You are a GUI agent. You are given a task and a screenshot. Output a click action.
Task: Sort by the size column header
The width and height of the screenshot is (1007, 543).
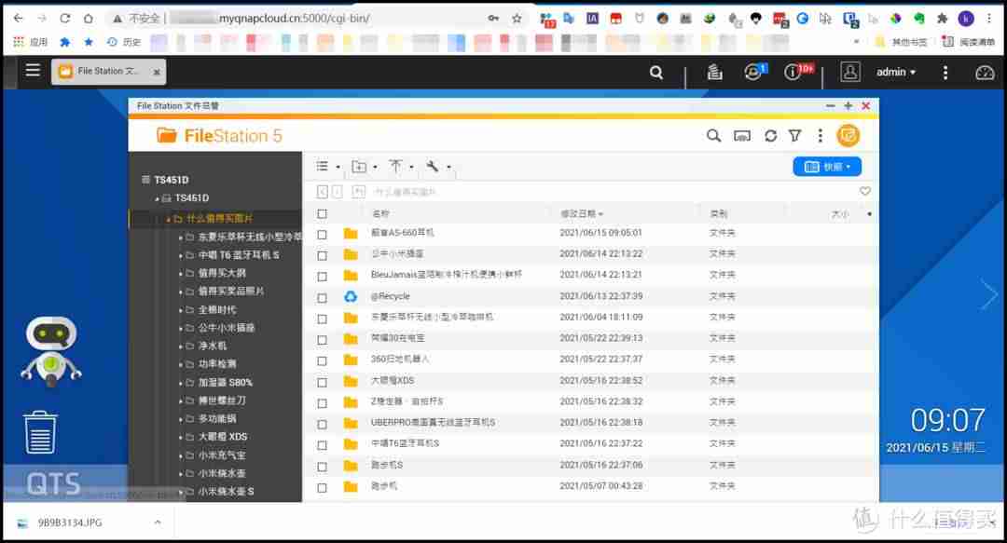click(840, 213)
